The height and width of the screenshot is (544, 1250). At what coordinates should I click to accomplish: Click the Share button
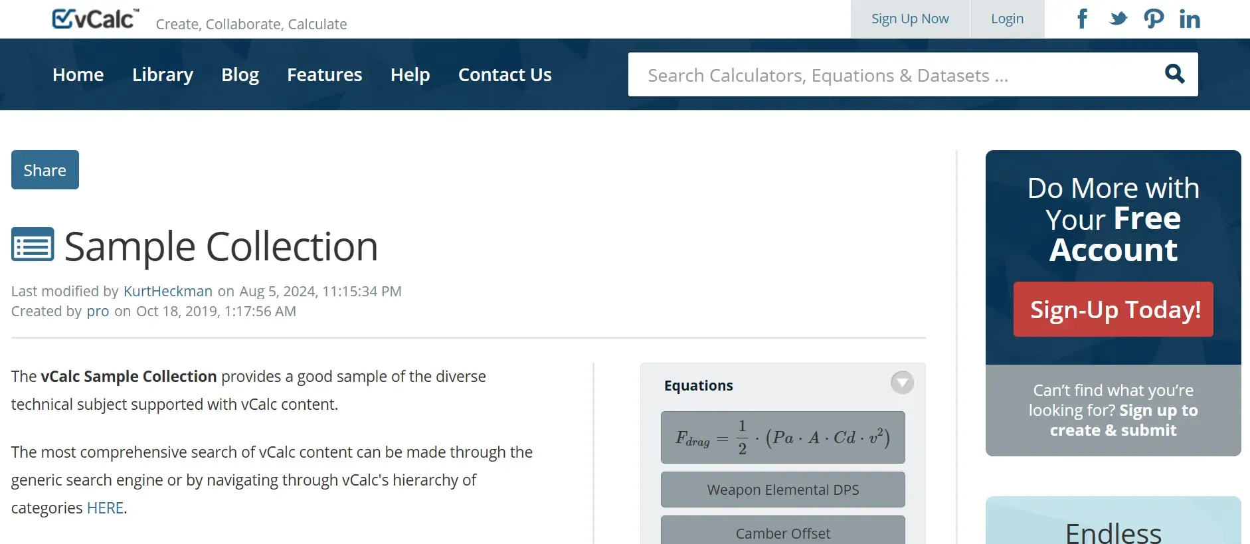click(45, 170)
